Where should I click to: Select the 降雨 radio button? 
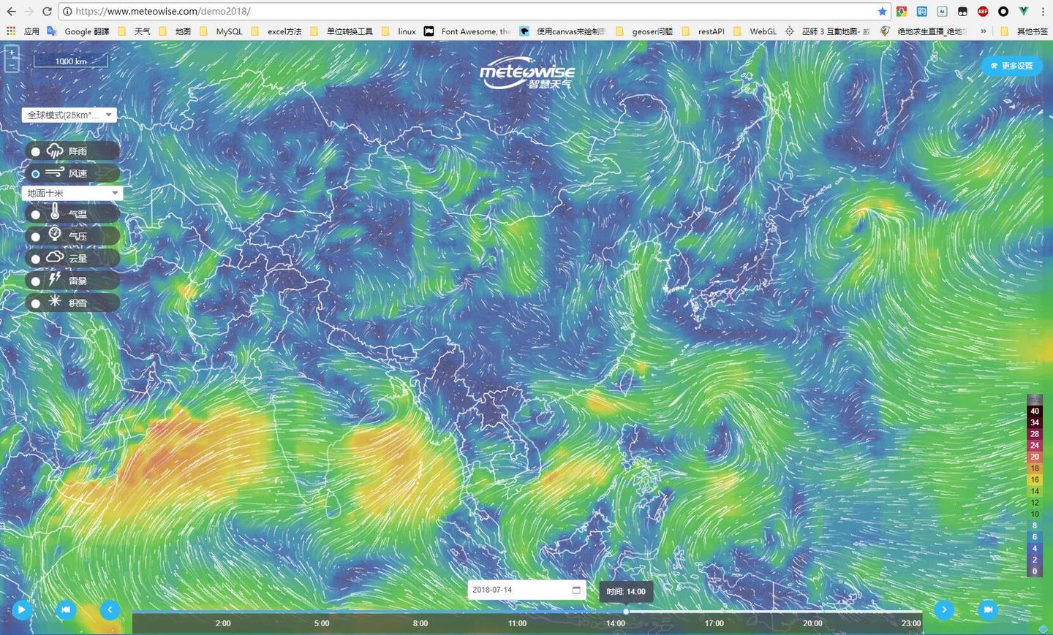tap(35, 152)
